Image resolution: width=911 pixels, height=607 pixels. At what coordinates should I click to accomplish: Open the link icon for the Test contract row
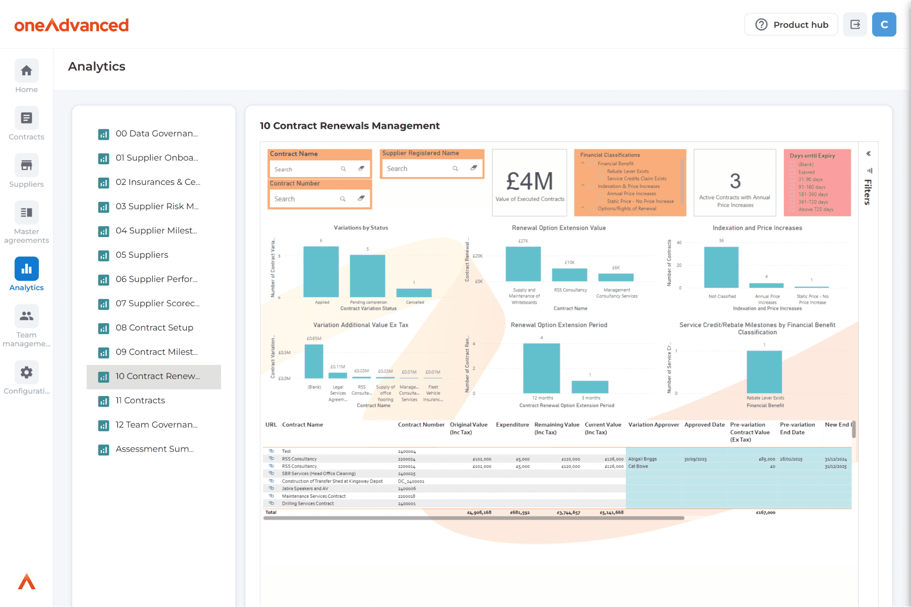[271, 451]
